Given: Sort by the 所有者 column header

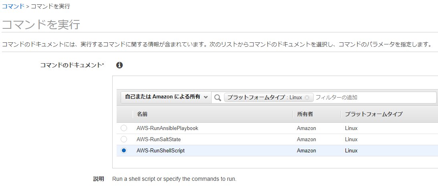Looking at the screenshot, I should click(305, 114).
